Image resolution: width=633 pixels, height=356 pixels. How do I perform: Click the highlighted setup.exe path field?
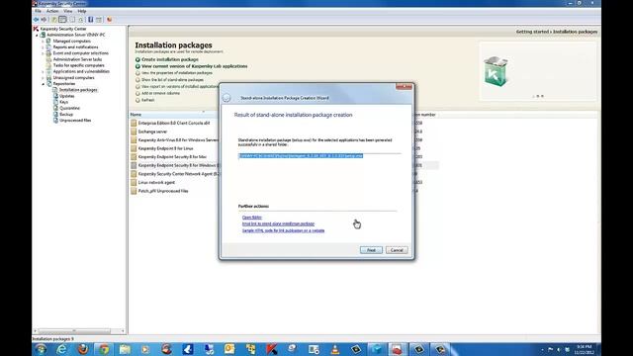(x=301, y=156)
